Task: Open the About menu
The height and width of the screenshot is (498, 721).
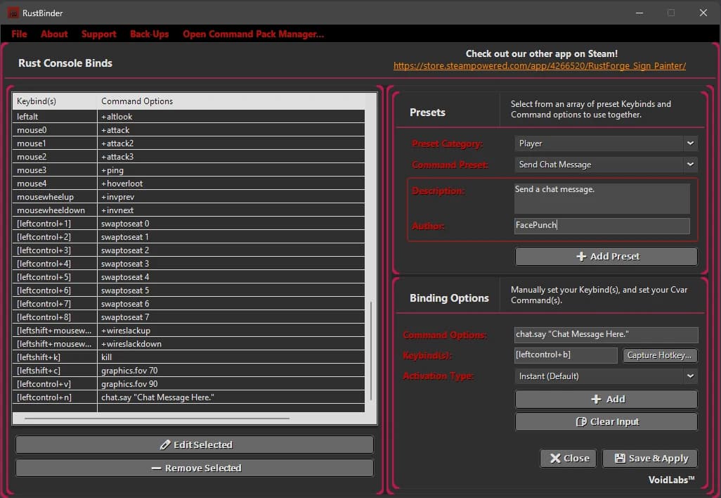Action: 54,34
